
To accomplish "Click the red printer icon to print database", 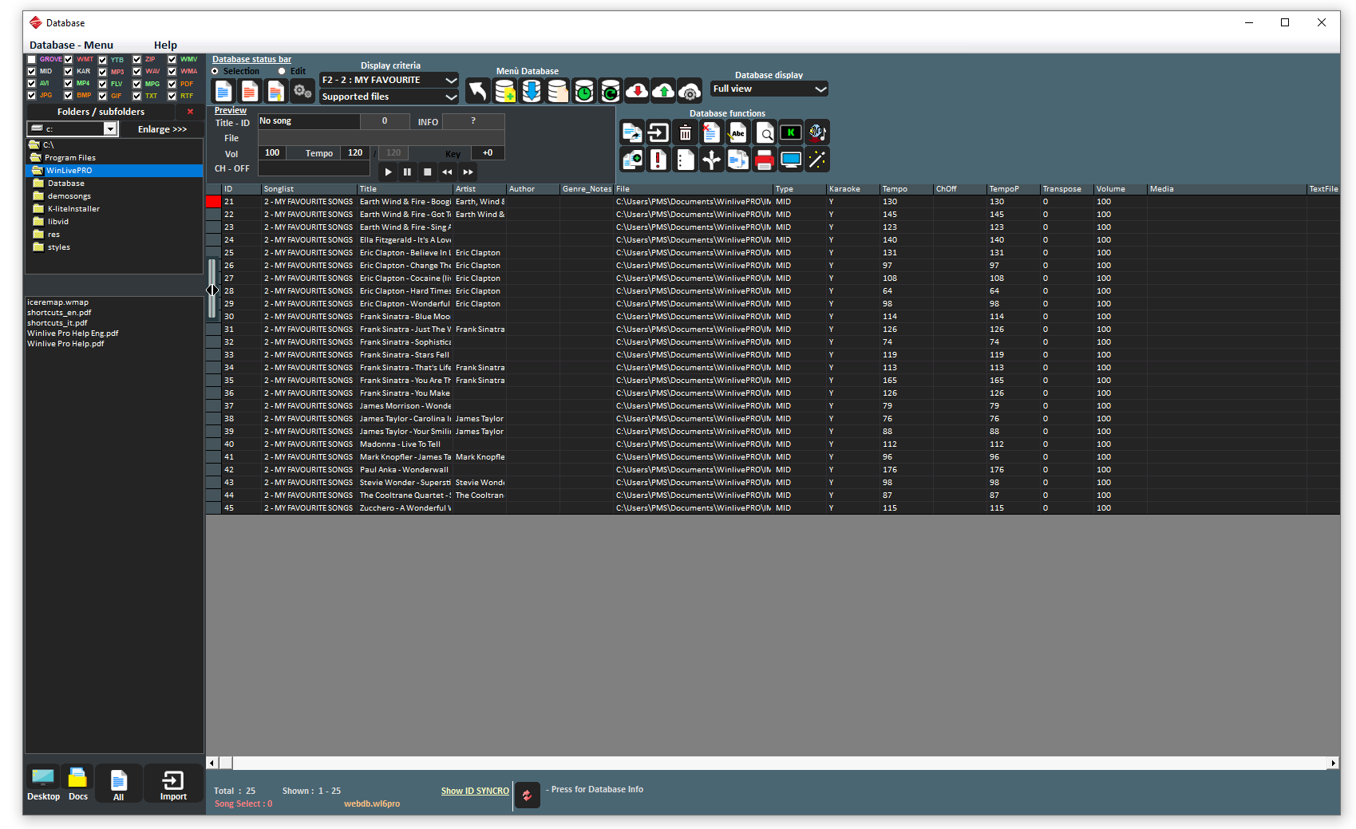I will pos(765,160).
